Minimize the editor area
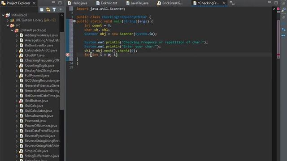The height and width of the screenshot is (161, 287). (270, 2)
